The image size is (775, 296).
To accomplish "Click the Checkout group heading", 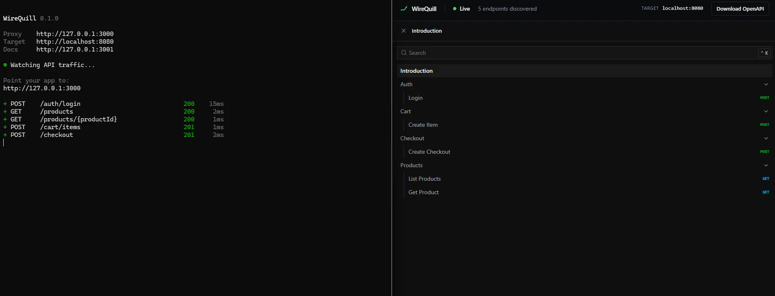I will pos(412,138).
